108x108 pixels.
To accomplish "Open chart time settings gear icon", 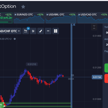I will [x=15, y=39].
